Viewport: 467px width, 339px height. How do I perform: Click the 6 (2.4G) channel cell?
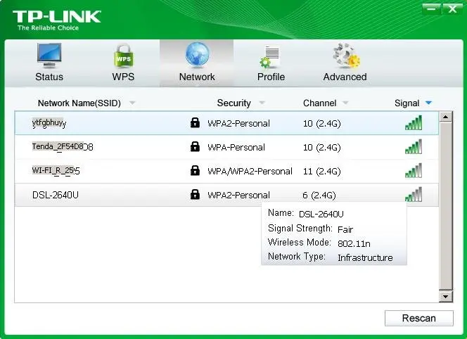[x=319, y=195]
